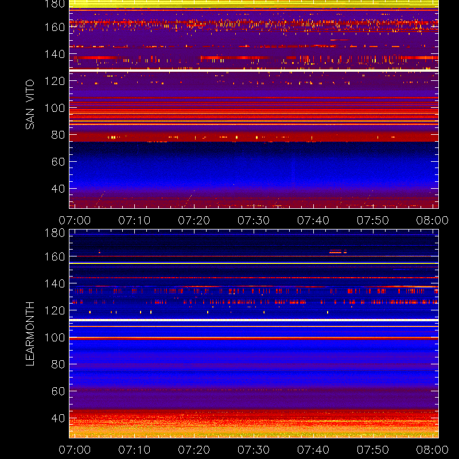Click the LEARMONTH axis title
The width and height of the screenshot is (459, 459).
pos(30,334)
